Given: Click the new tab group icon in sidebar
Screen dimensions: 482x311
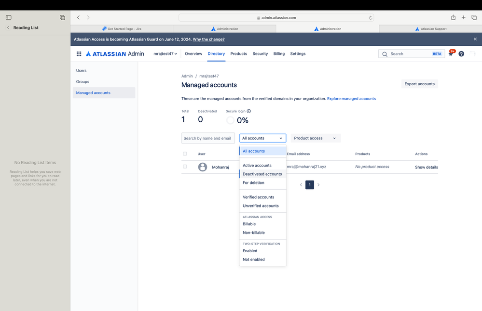Looking at the screenshot, I should pos(62,17).
